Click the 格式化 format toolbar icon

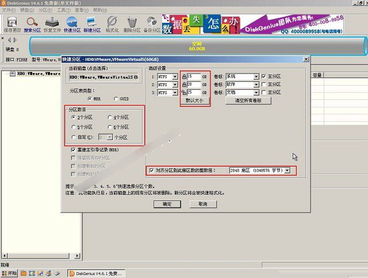112,25
